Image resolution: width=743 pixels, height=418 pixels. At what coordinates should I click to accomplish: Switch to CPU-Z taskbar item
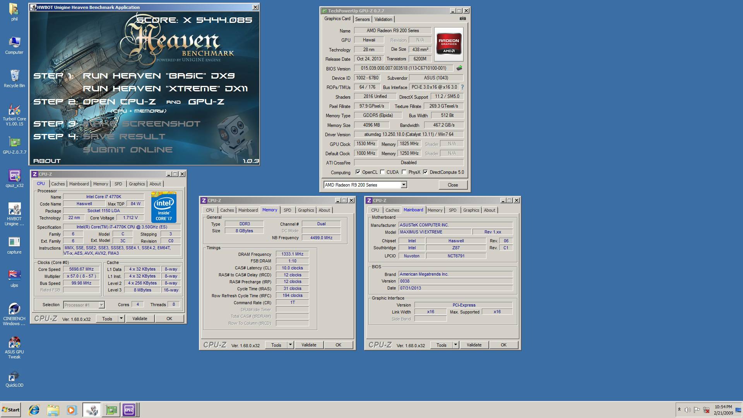(129, 410)
